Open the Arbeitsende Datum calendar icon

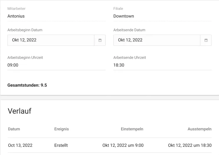tap(206, 40)
